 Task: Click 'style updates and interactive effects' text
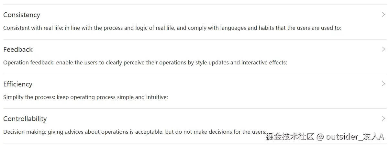click(241, 62)
